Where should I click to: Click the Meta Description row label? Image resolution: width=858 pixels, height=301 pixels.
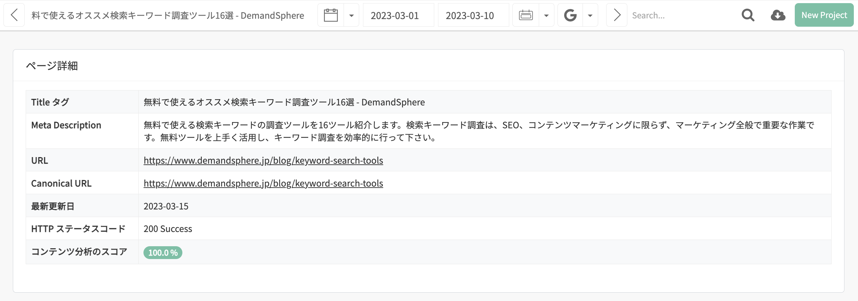pos(66,125)
